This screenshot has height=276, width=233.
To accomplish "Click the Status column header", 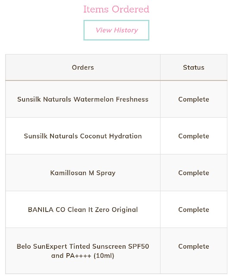I will click(193, 67).
